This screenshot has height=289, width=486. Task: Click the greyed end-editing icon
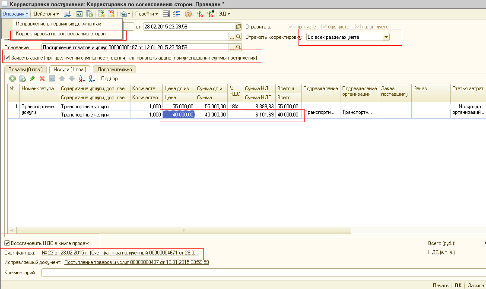(x=52, y=79)
